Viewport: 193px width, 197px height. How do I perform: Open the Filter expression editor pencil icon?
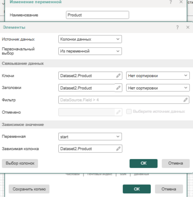(186, 100)
